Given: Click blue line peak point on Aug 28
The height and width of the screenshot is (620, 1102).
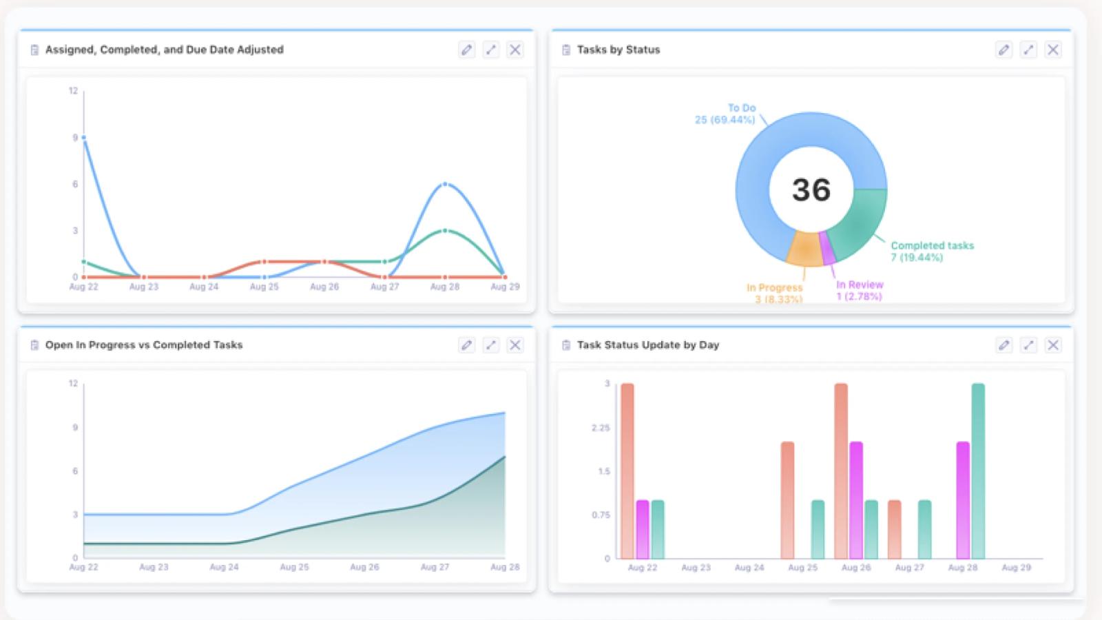Looking at the screenshot, I should [445, 184].
